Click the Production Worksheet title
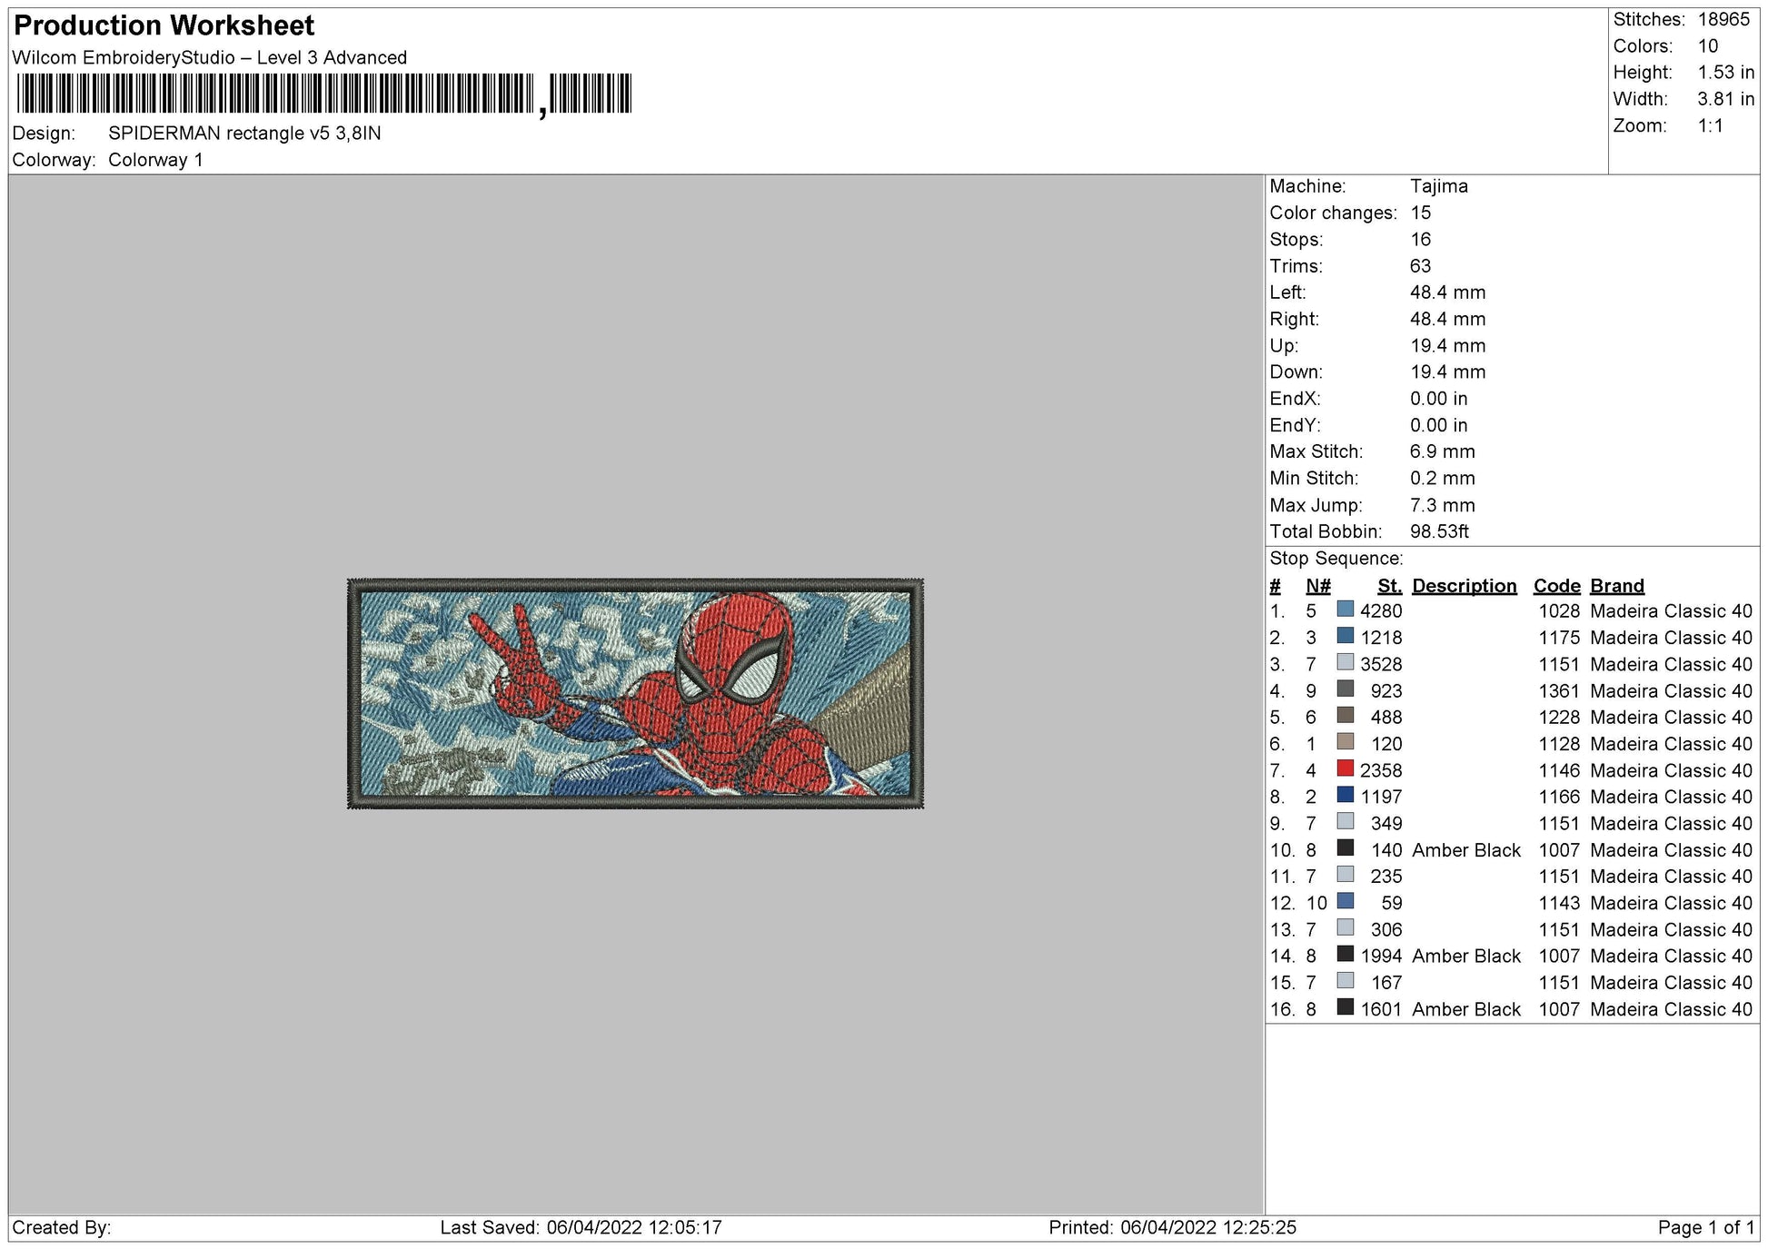The height and width of the screenshot is (1249, 1768). coord(164,25)
